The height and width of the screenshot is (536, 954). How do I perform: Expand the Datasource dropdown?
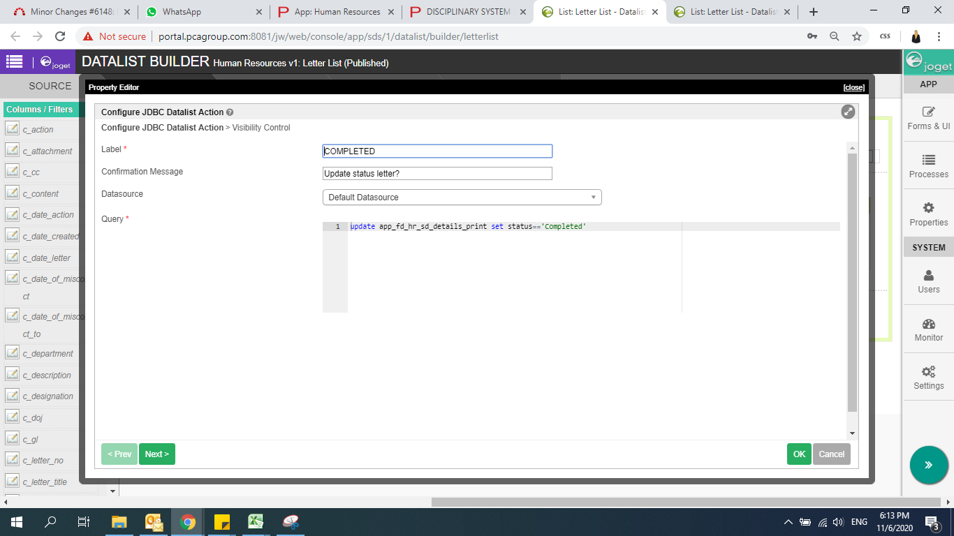(462, 198)
